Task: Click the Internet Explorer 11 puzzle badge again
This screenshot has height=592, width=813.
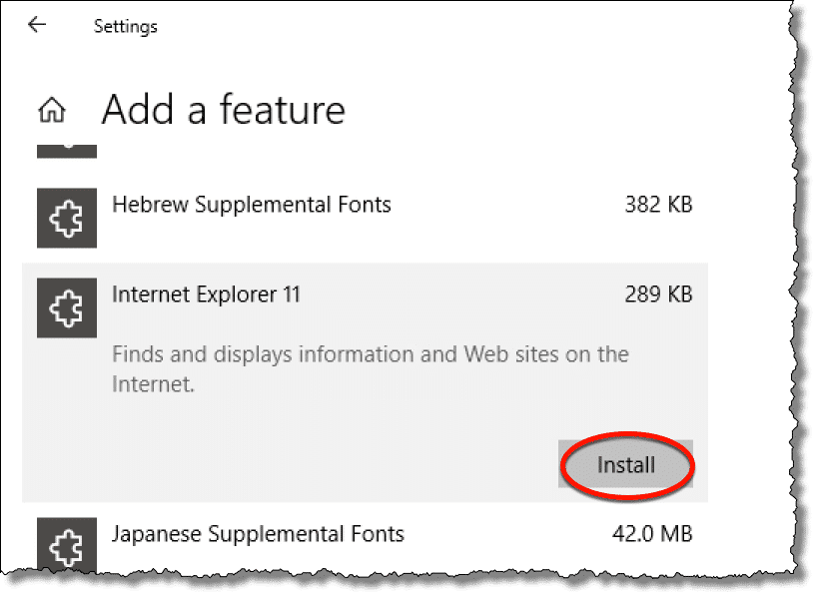Action: [x=66, y=306]
